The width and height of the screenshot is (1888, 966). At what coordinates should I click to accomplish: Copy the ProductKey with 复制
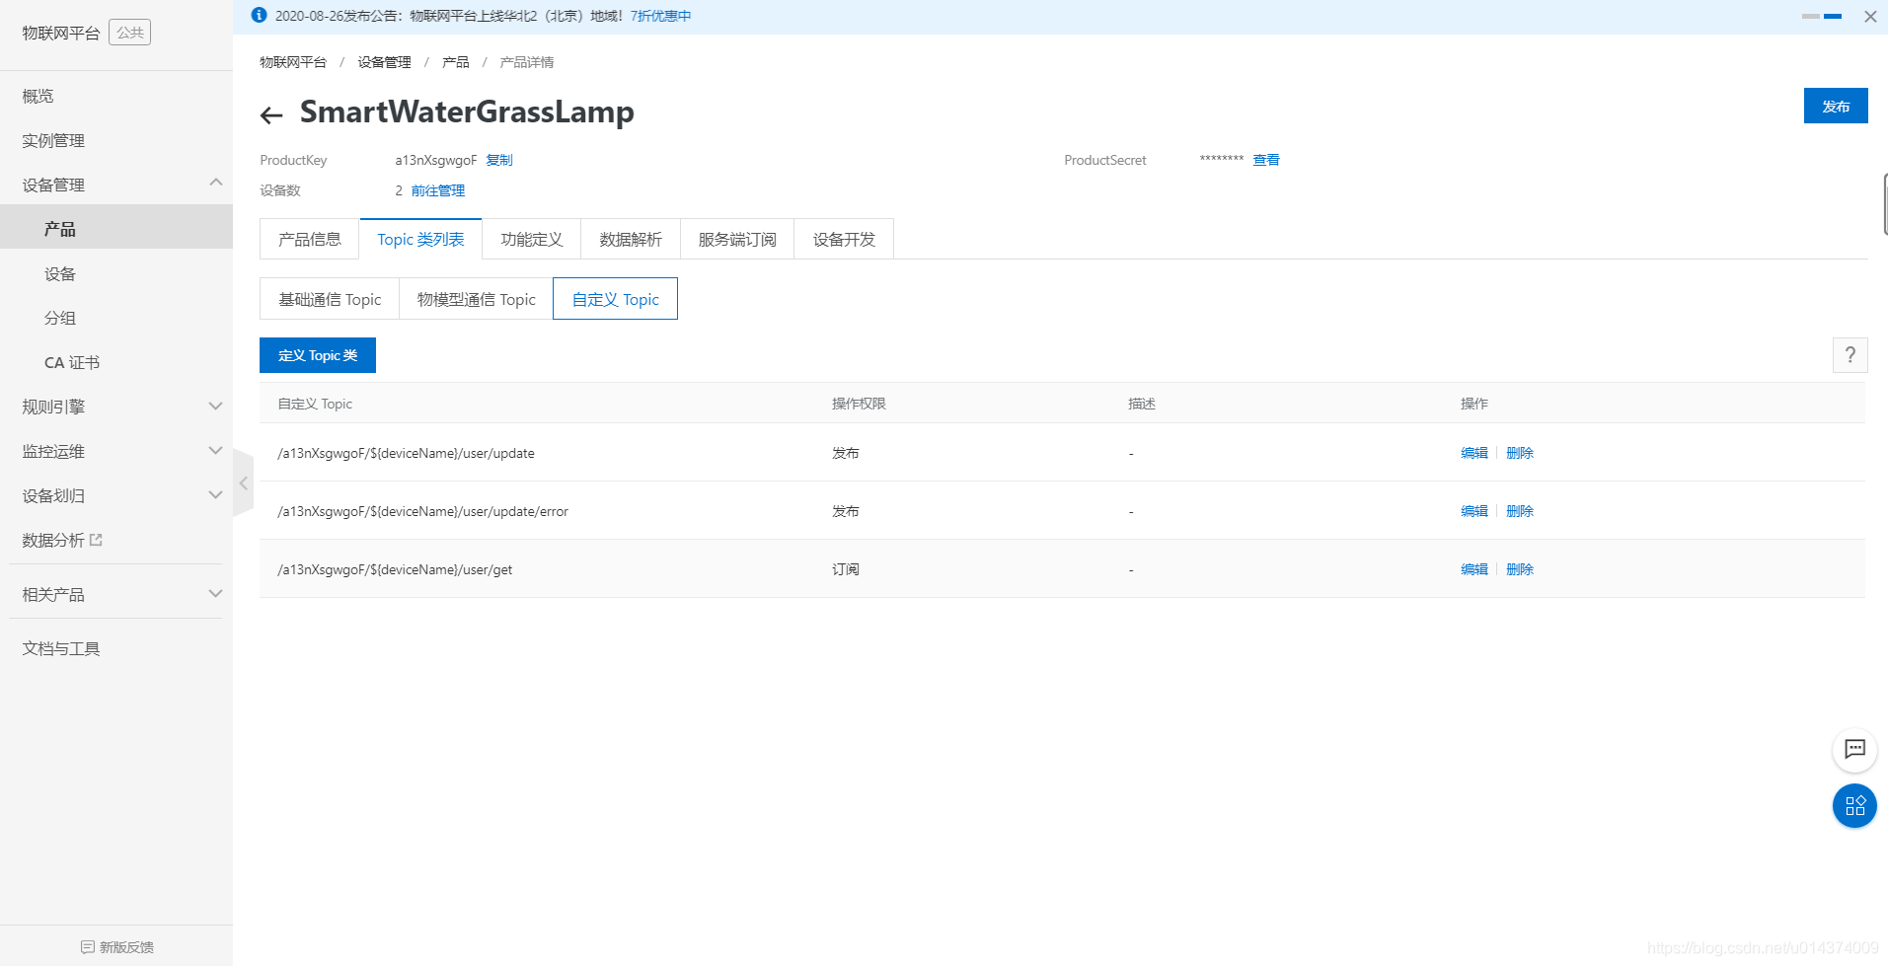[499, 160]
